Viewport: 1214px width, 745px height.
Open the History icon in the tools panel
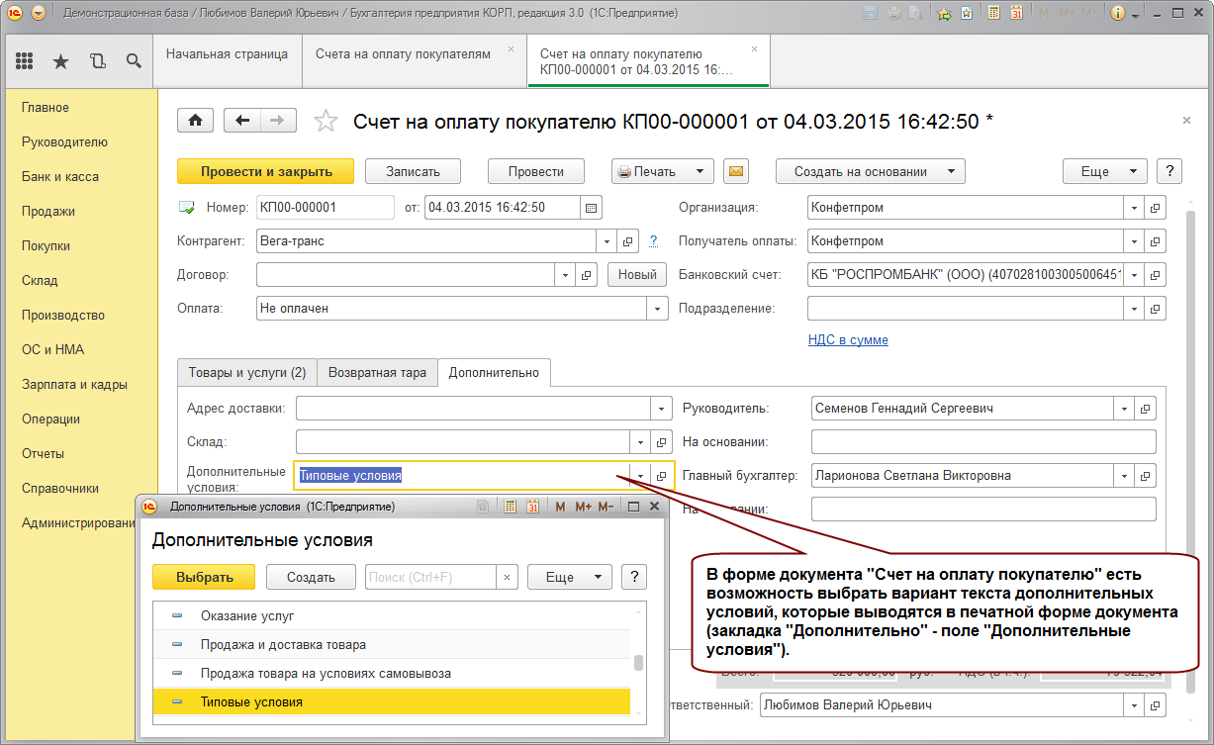tap(97, 61)
